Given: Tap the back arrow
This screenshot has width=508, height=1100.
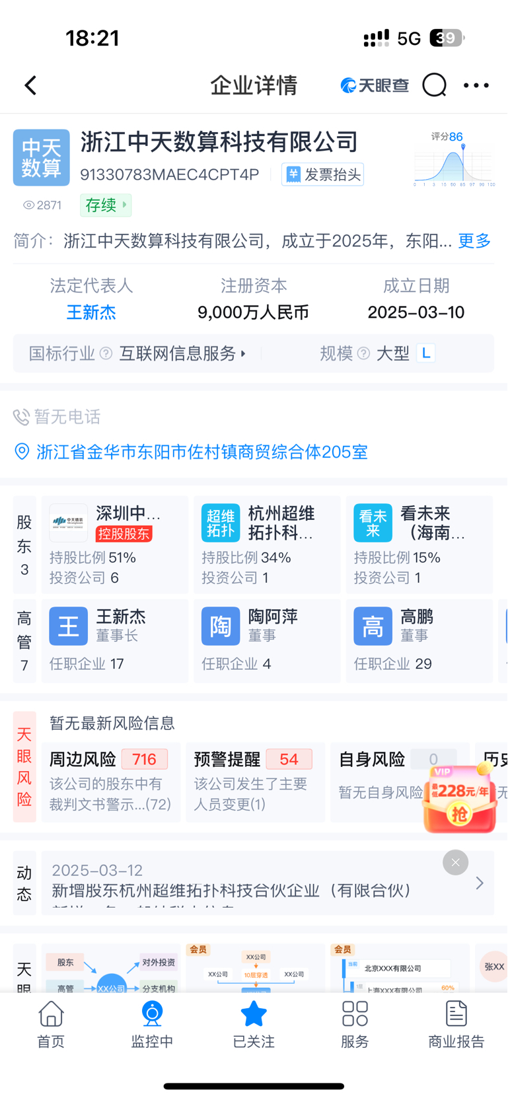Looking at the screenshot, I should (x=30, y=85).
